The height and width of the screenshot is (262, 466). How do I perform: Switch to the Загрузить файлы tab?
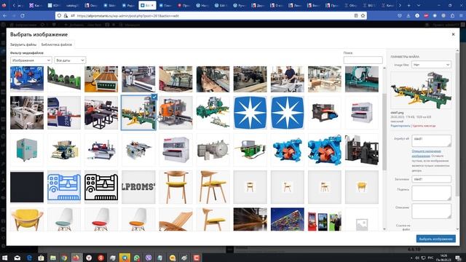point(23,44)
